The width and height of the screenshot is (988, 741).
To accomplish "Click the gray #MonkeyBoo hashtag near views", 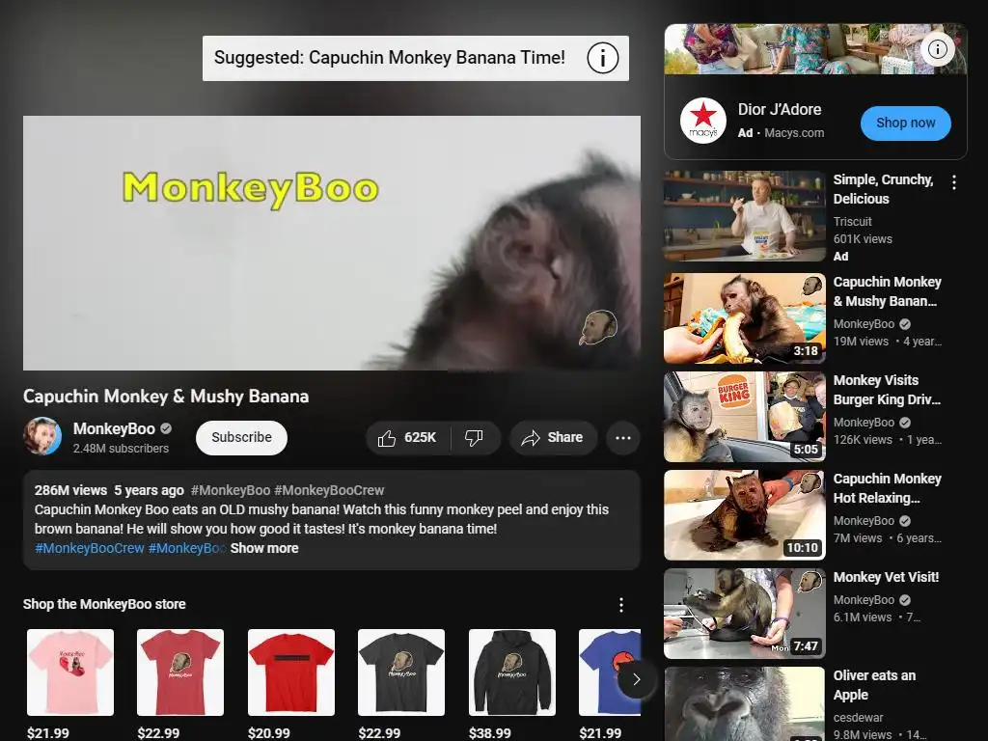I will click(230, 490).
